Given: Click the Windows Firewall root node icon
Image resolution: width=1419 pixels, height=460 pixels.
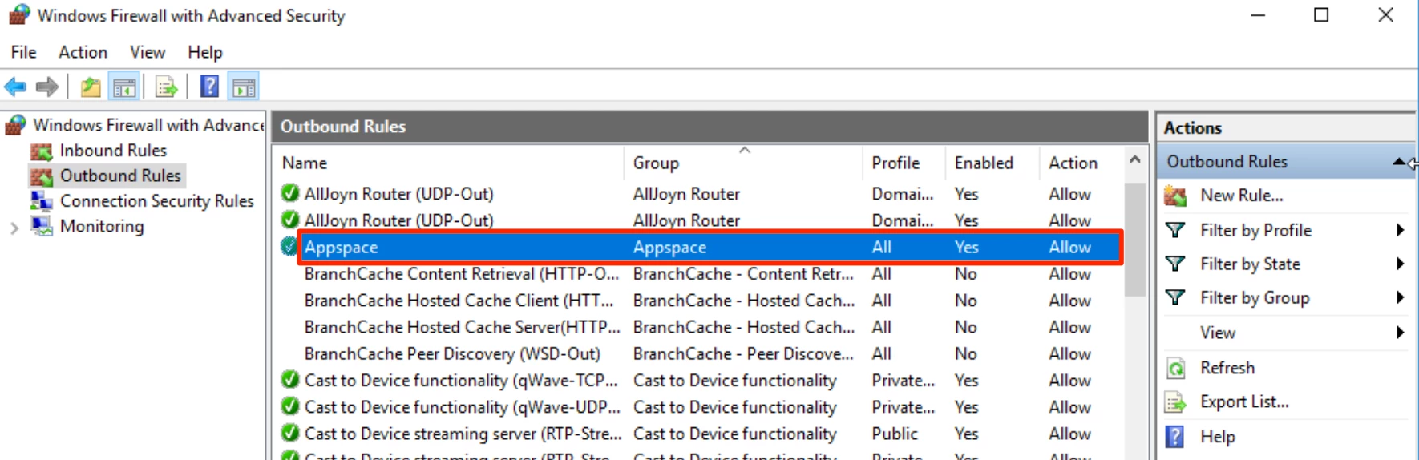Looking at the screenshot, I should coord(15,125).
